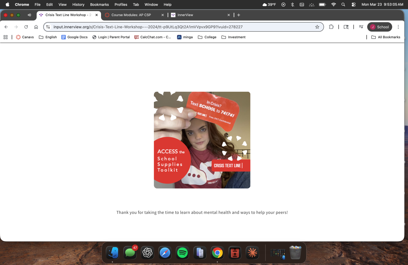Screen dimensions: 408x265
Task: Open Login | Parent Portal bookmark
Action: [x=111, y=37]
